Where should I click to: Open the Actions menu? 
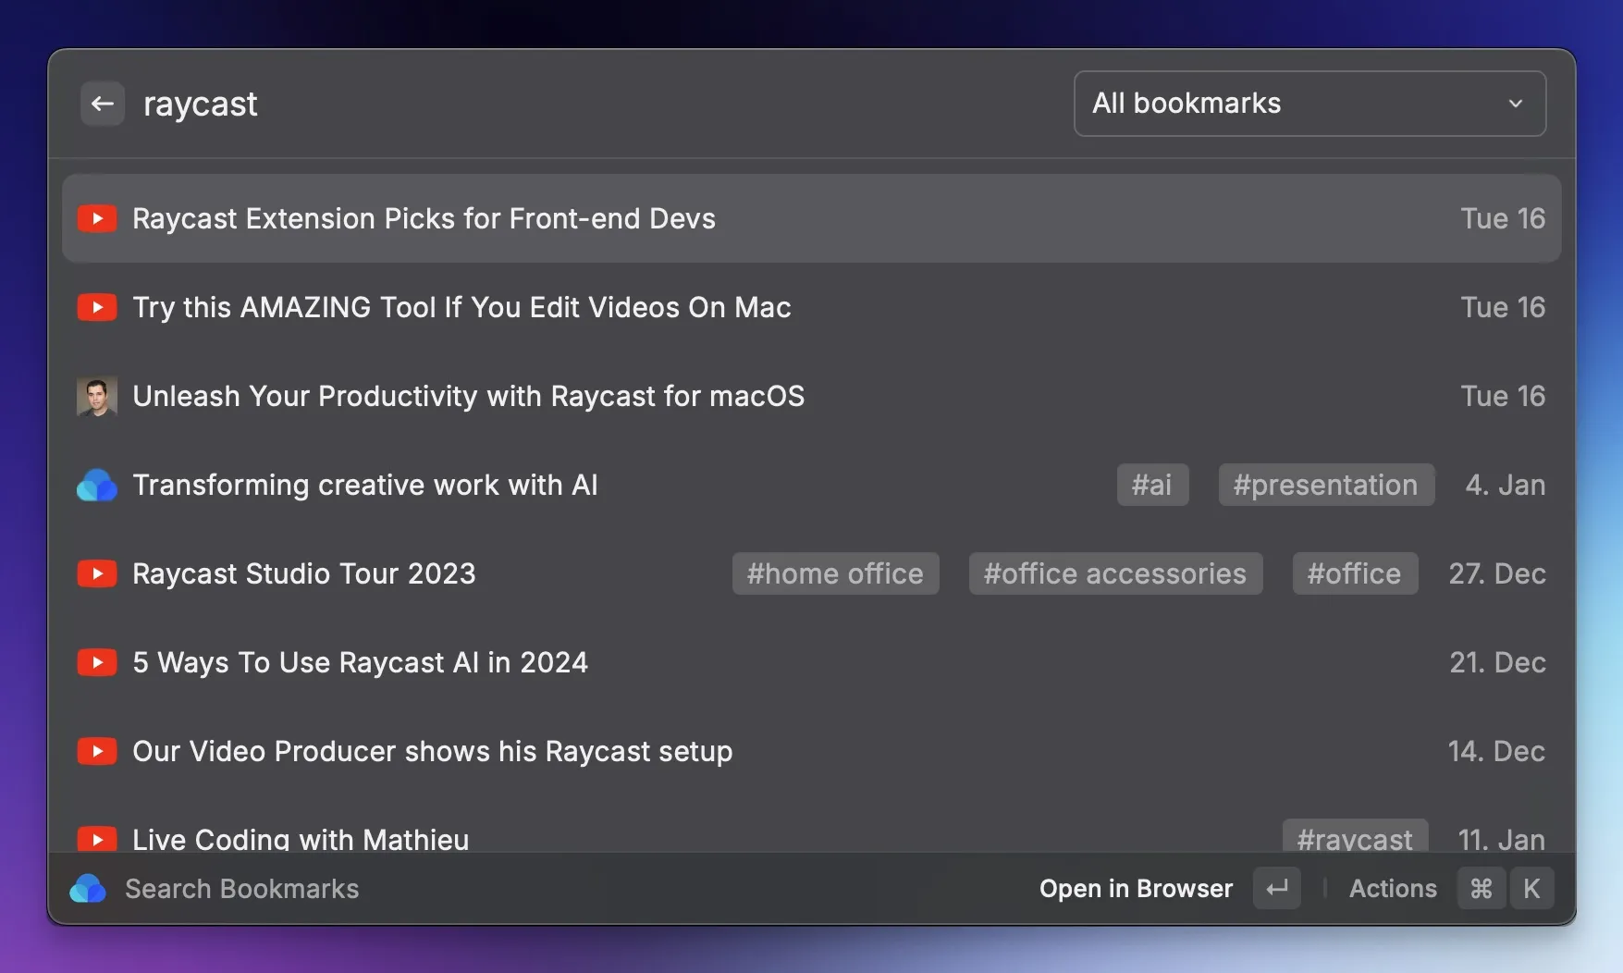pos(1393,889)
